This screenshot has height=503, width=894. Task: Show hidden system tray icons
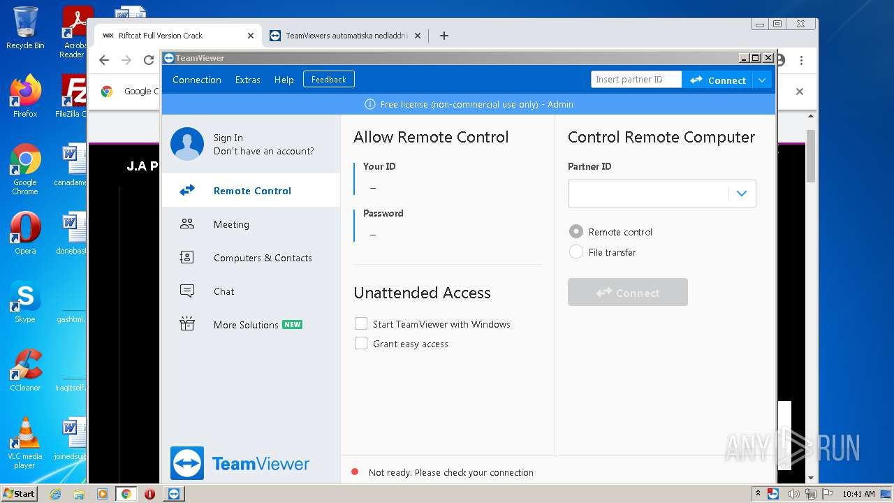758,493
